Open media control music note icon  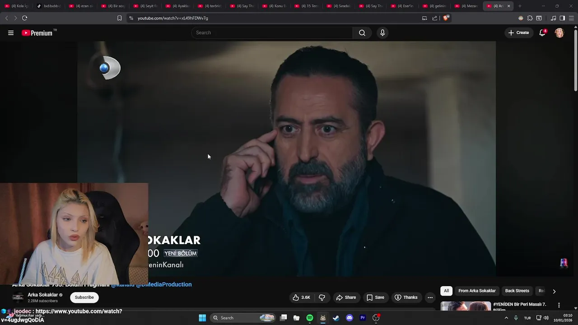point(553,18)
